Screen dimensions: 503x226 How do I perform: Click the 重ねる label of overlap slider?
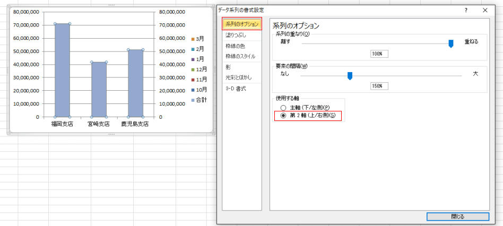pos(472,41)
